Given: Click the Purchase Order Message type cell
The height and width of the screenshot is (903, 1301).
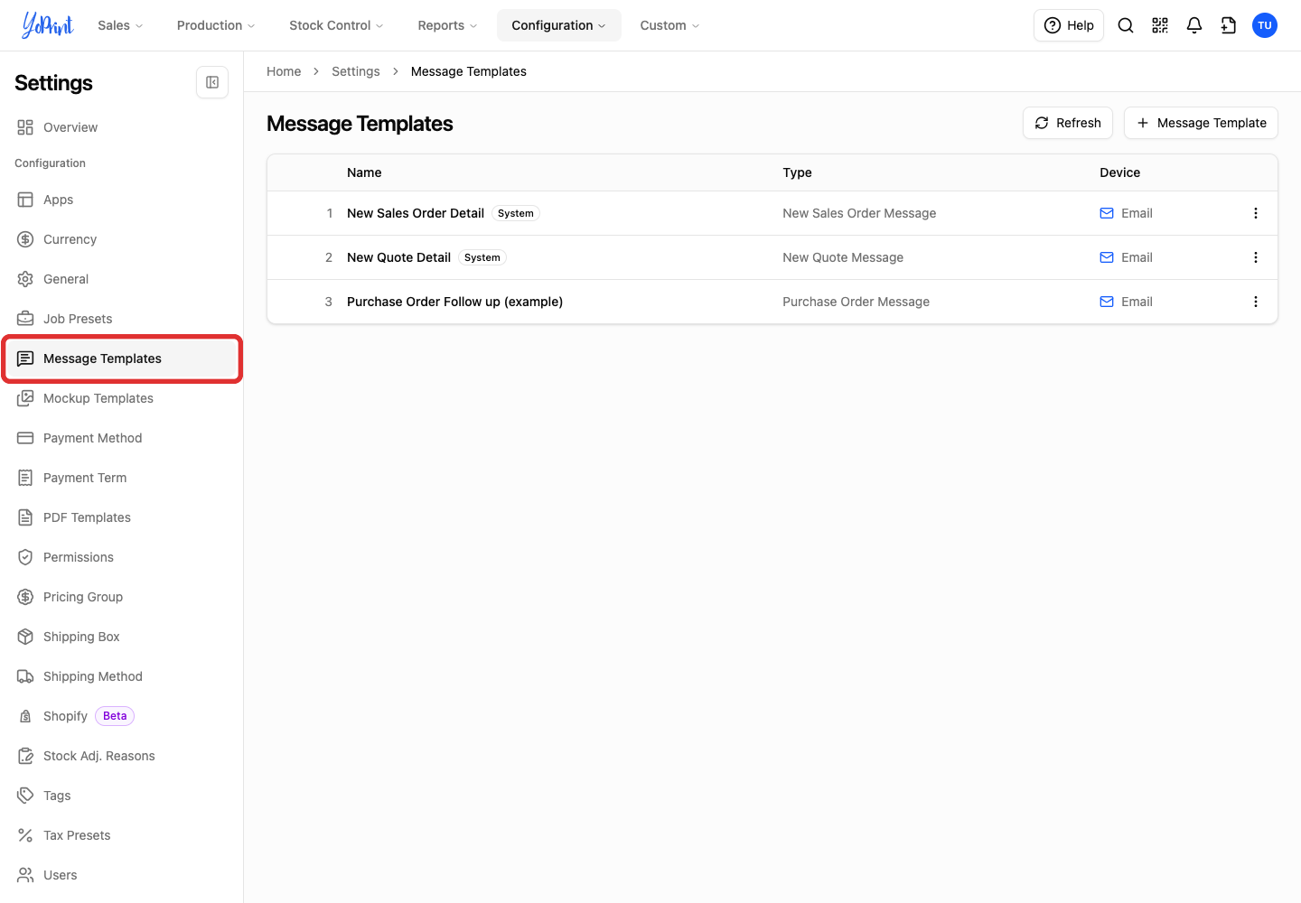Looking at the screenshot, I should tap(856, 302).
